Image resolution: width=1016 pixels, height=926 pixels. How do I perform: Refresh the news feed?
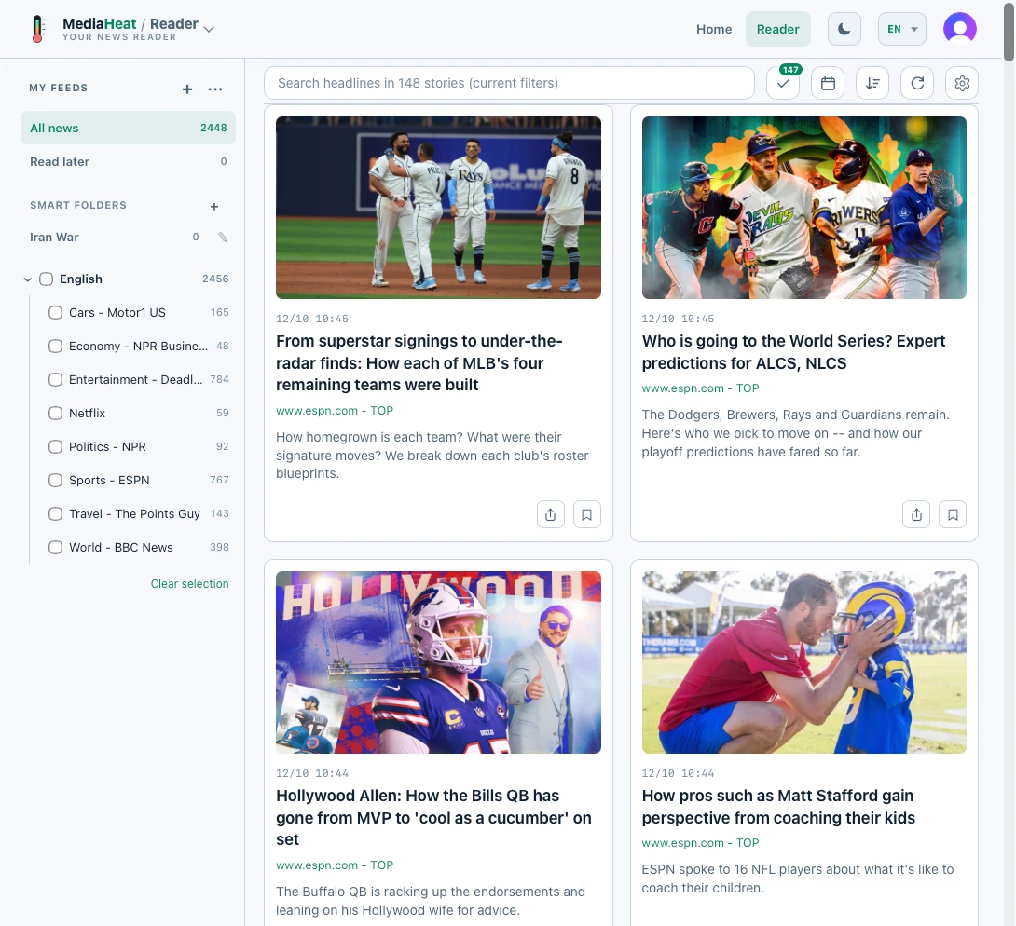point(917,83)
